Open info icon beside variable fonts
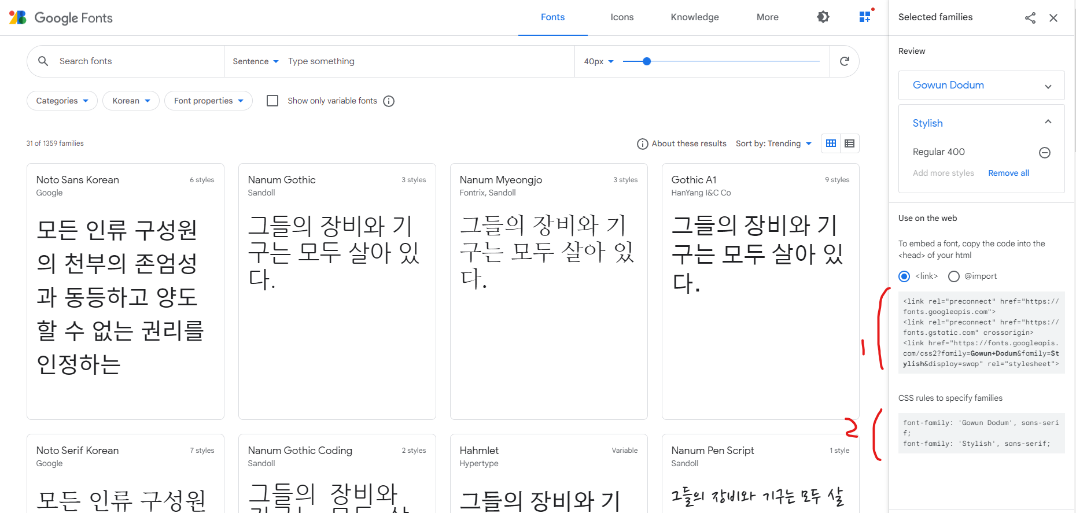The width and height of the screenshot is (1076, 513). tap(389, 101)
